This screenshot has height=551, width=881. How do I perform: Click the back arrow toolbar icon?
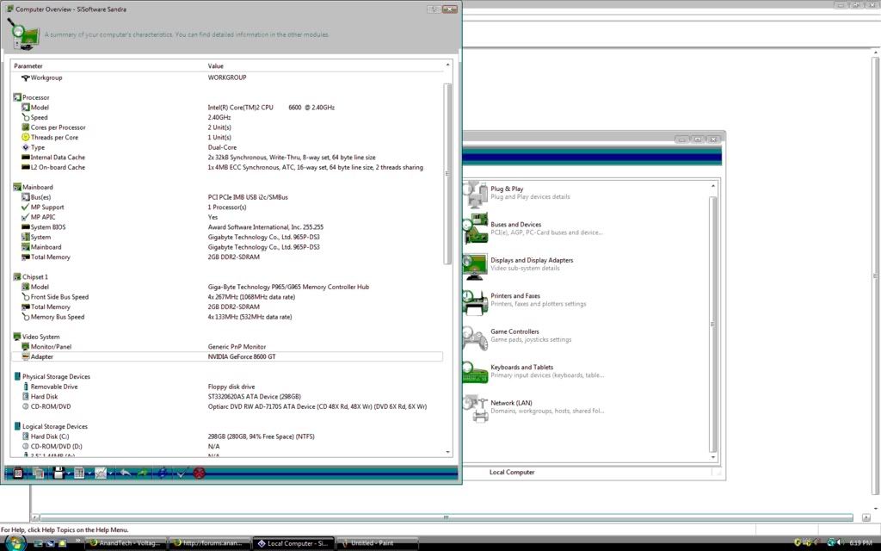[126, 474]
